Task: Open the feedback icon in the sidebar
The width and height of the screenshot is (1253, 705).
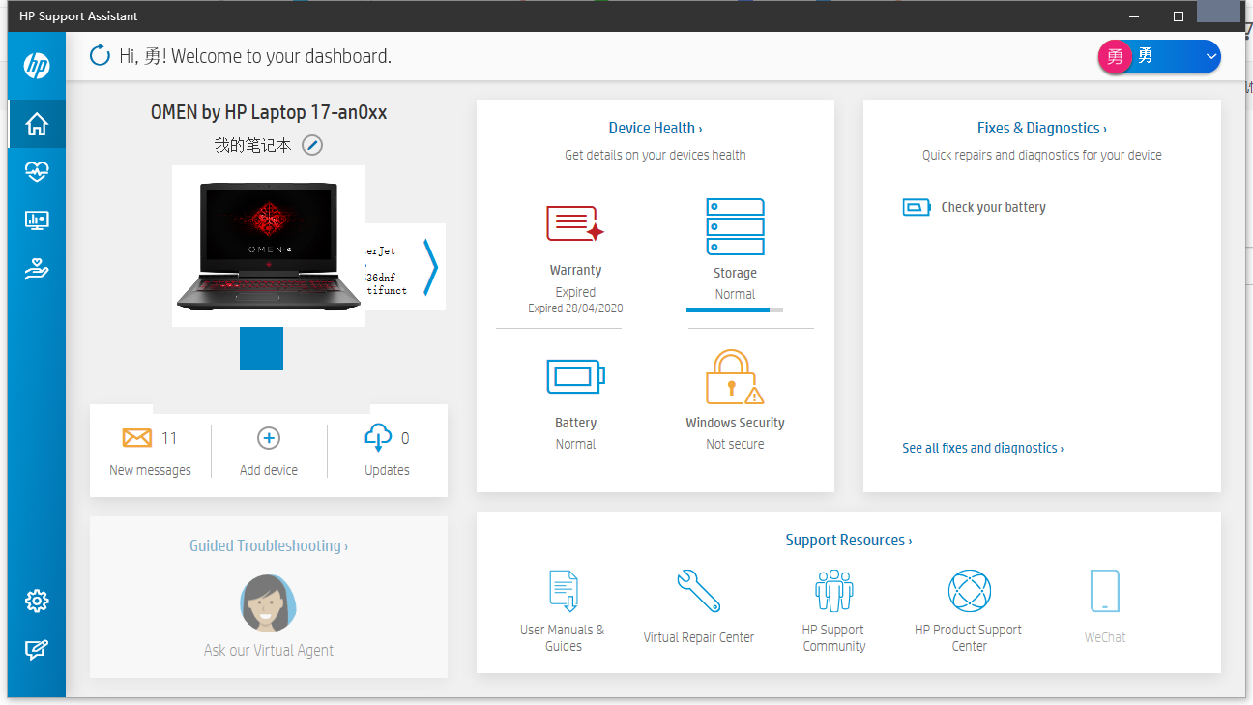Action: 36,650
